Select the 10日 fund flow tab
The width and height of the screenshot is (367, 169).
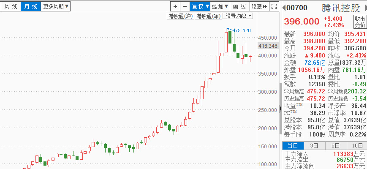coord(357,146)
